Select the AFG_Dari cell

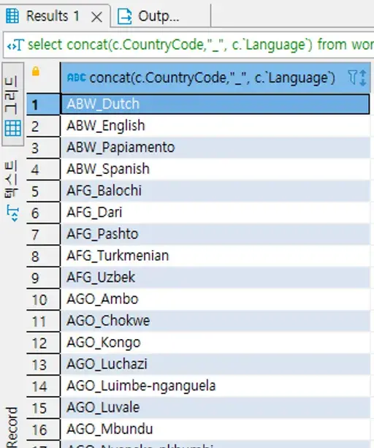[x=215, y=213]
